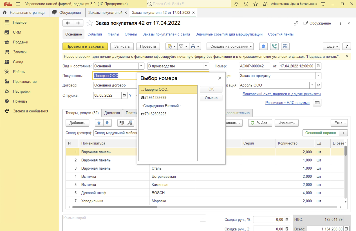The width and height of the screenshot is (356, 231).
Task: Open the notifications bell icon
Action: coord(236,4)
